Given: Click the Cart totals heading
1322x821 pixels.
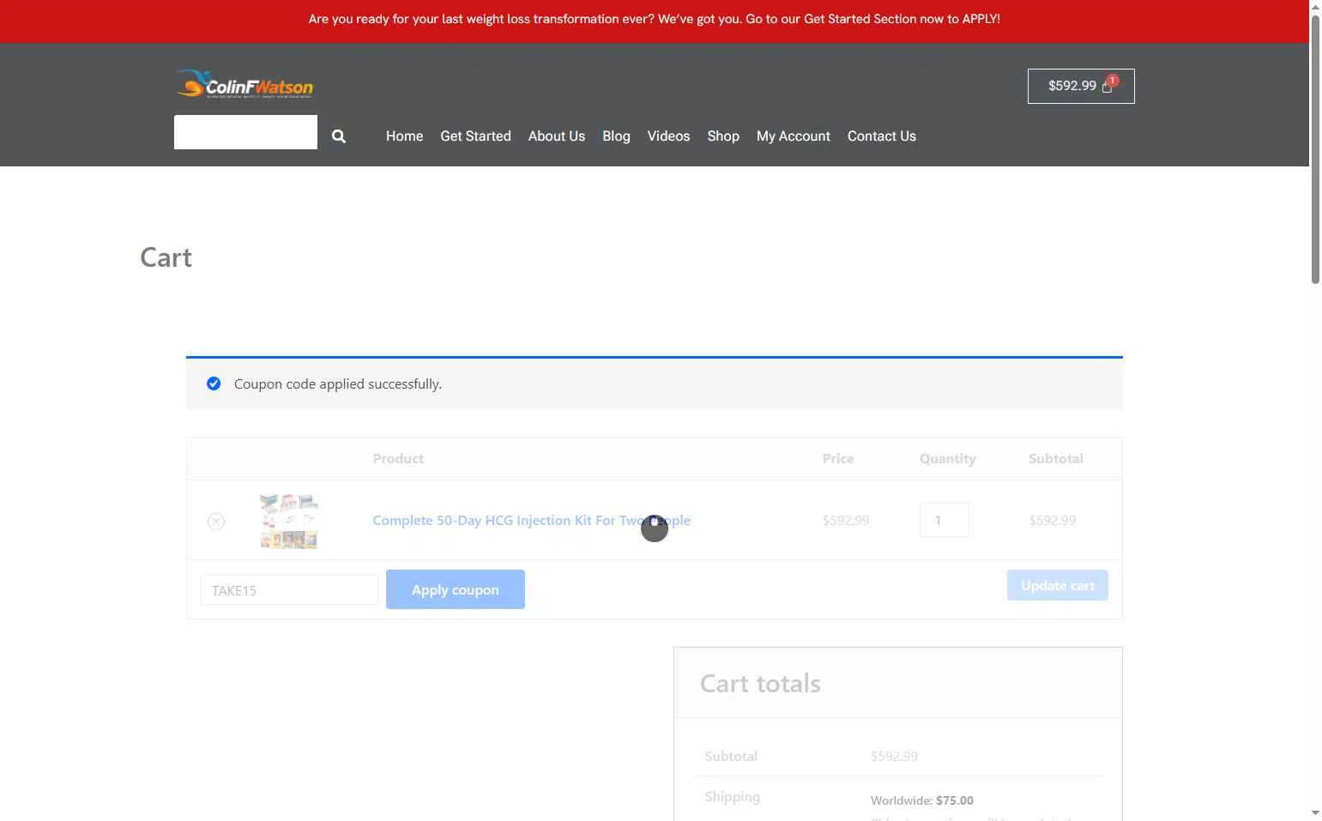Looking at the screenshot, I should (760, 684).
